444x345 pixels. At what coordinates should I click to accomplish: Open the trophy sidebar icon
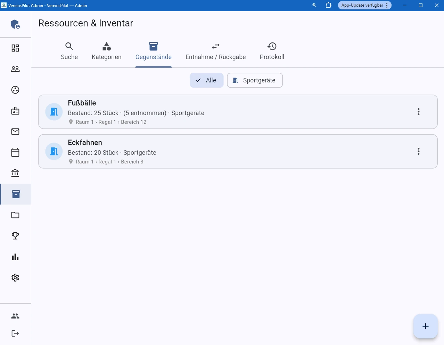(15, 236)
